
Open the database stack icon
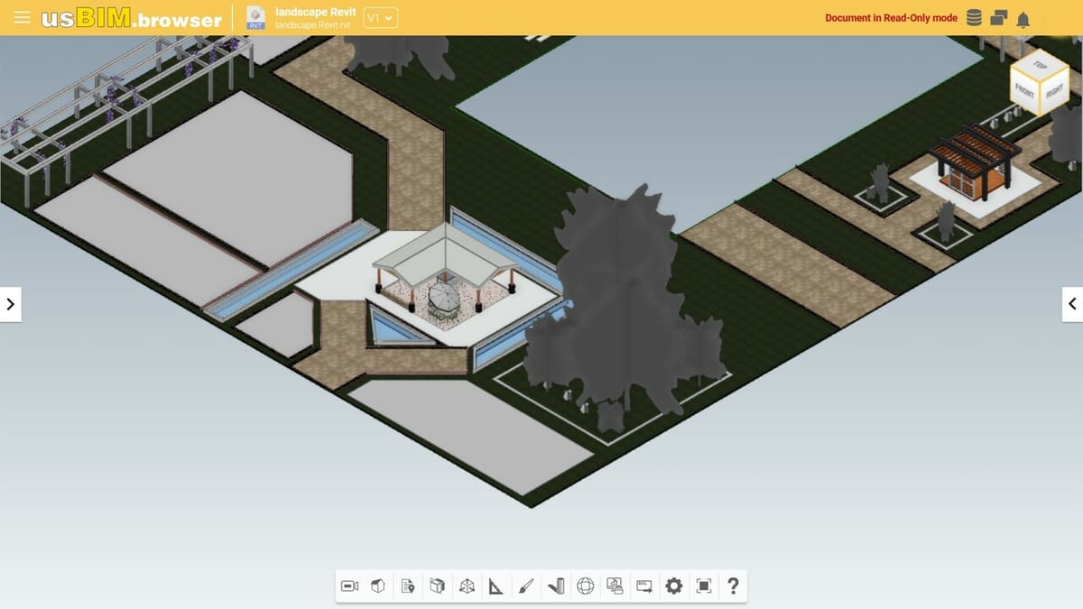click(x=974, y=18)
